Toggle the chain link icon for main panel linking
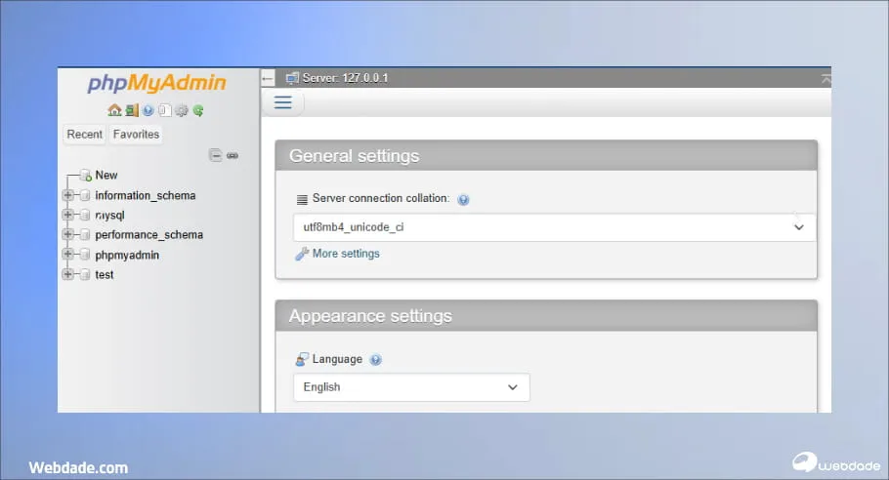The height and width of the screenshot is (480, 889). [233, 155]
